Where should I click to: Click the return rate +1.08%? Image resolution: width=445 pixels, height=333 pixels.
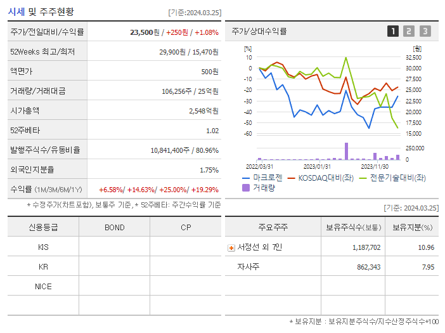tap(207, 32)
